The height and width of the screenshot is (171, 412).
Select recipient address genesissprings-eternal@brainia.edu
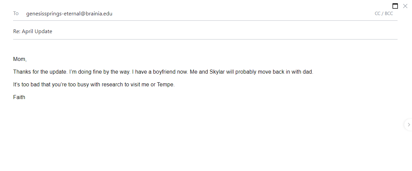coord(69,14)
